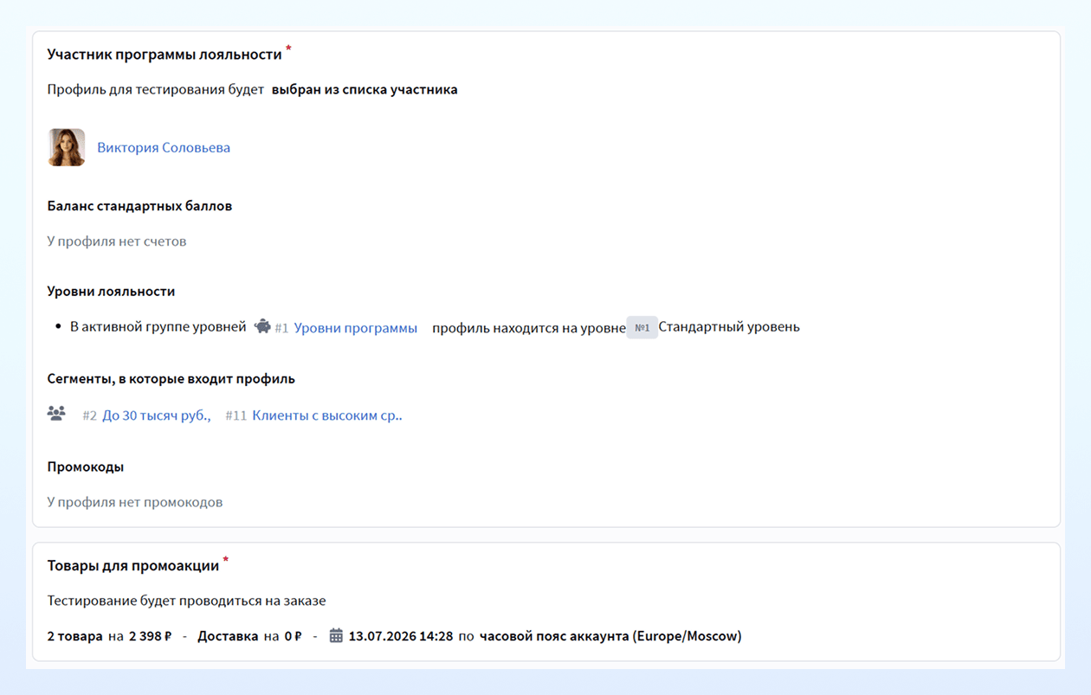Click heading Баланс стандартных баллов
Image resolution: width=1091 pixels, height=695 pixels.
click(139, 206)
